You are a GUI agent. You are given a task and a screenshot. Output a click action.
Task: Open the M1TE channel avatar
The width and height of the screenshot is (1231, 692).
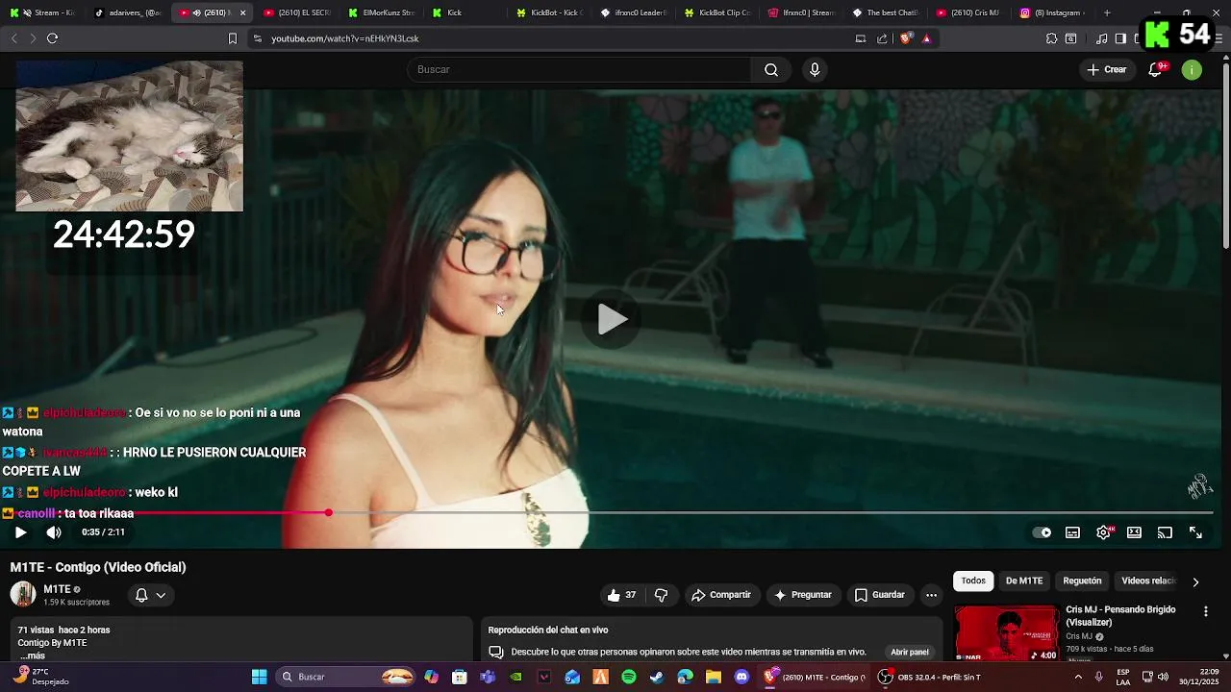23,594
